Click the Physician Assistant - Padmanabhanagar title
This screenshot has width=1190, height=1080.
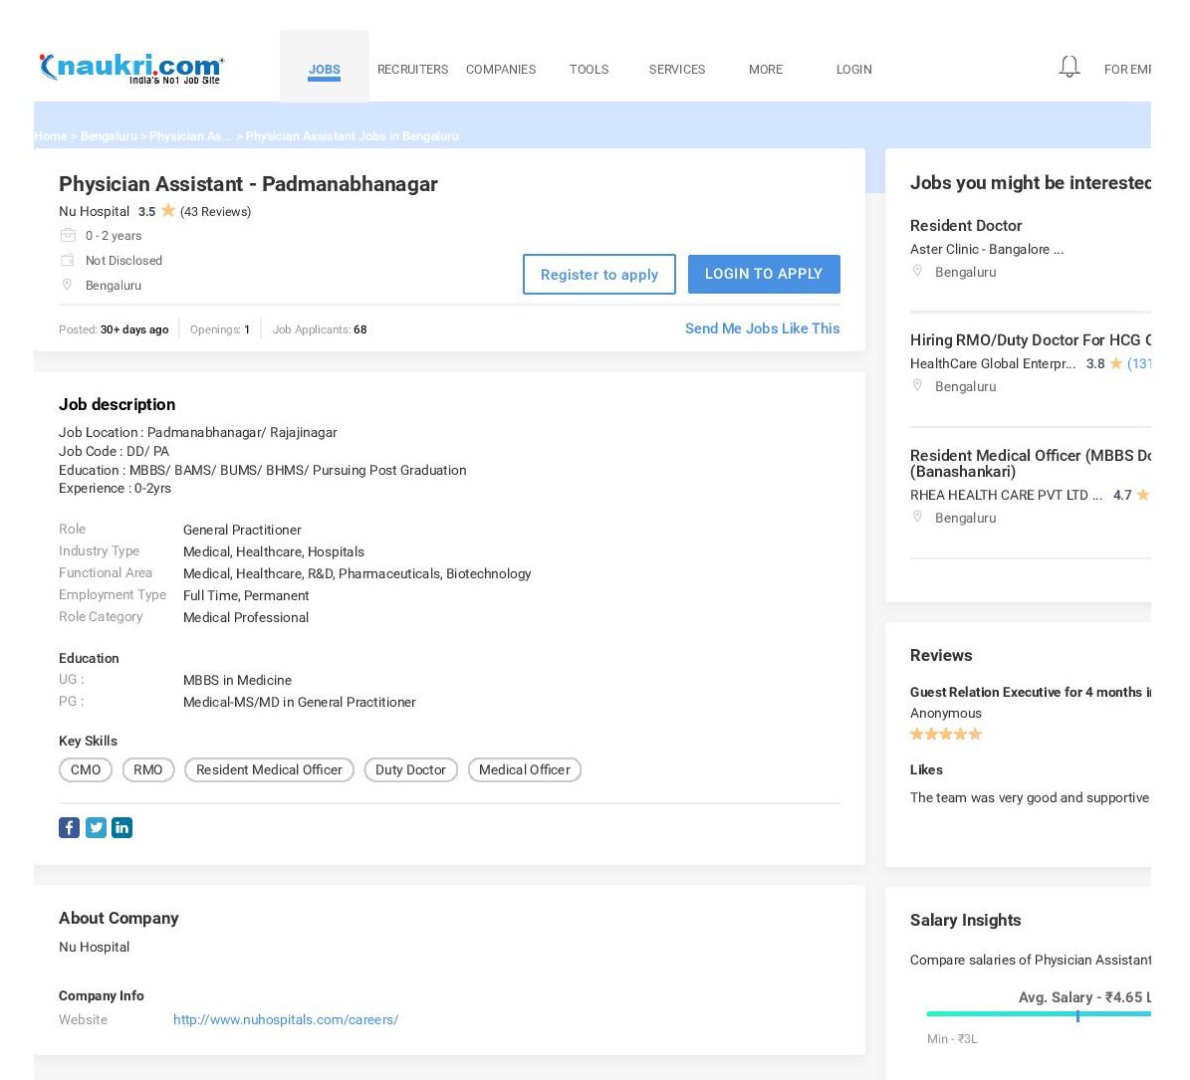coord(248,184)
